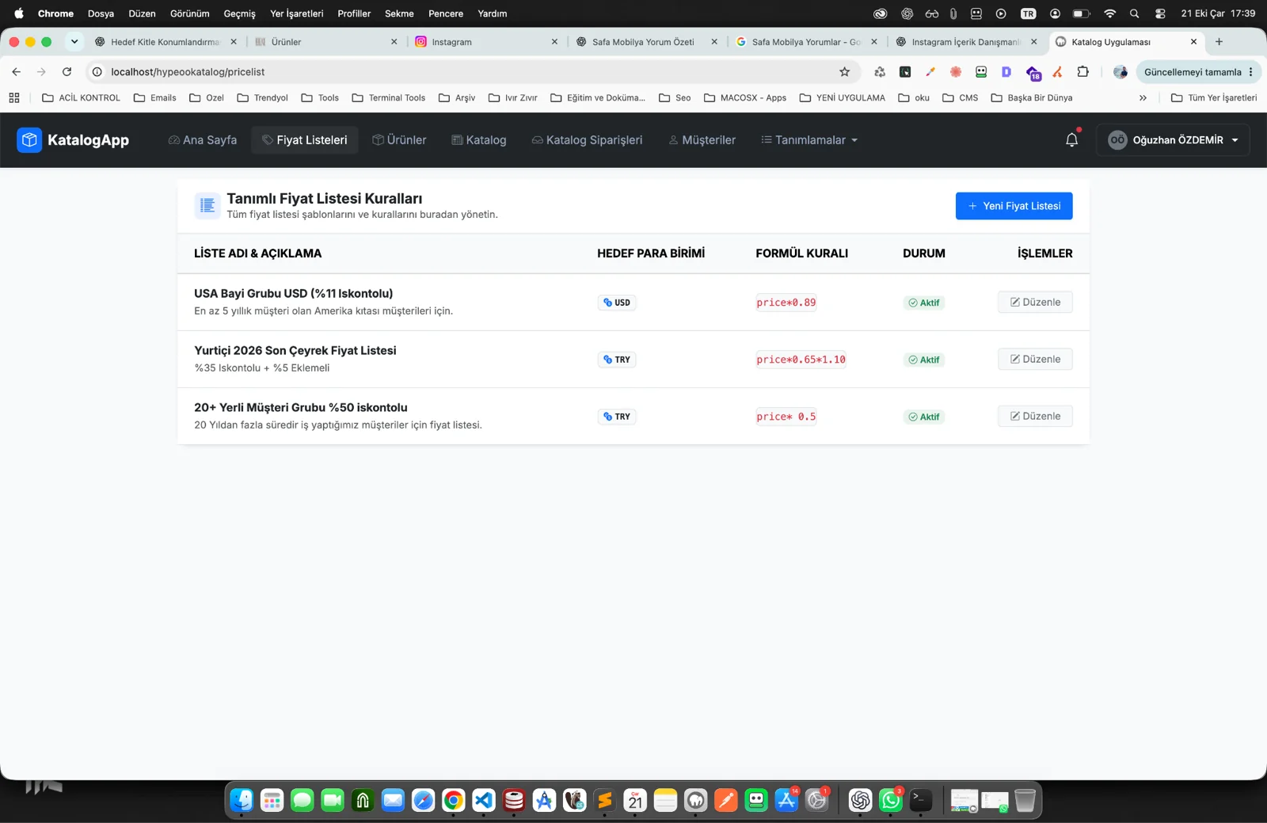Viewport: 1267px width, 823px height.
Task: Open the Müşteriler nav item
Action: point(702,140)
